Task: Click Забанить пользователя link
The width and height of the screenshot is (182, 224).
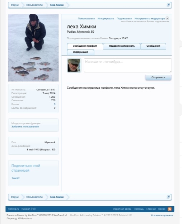Action: point(25,127)
